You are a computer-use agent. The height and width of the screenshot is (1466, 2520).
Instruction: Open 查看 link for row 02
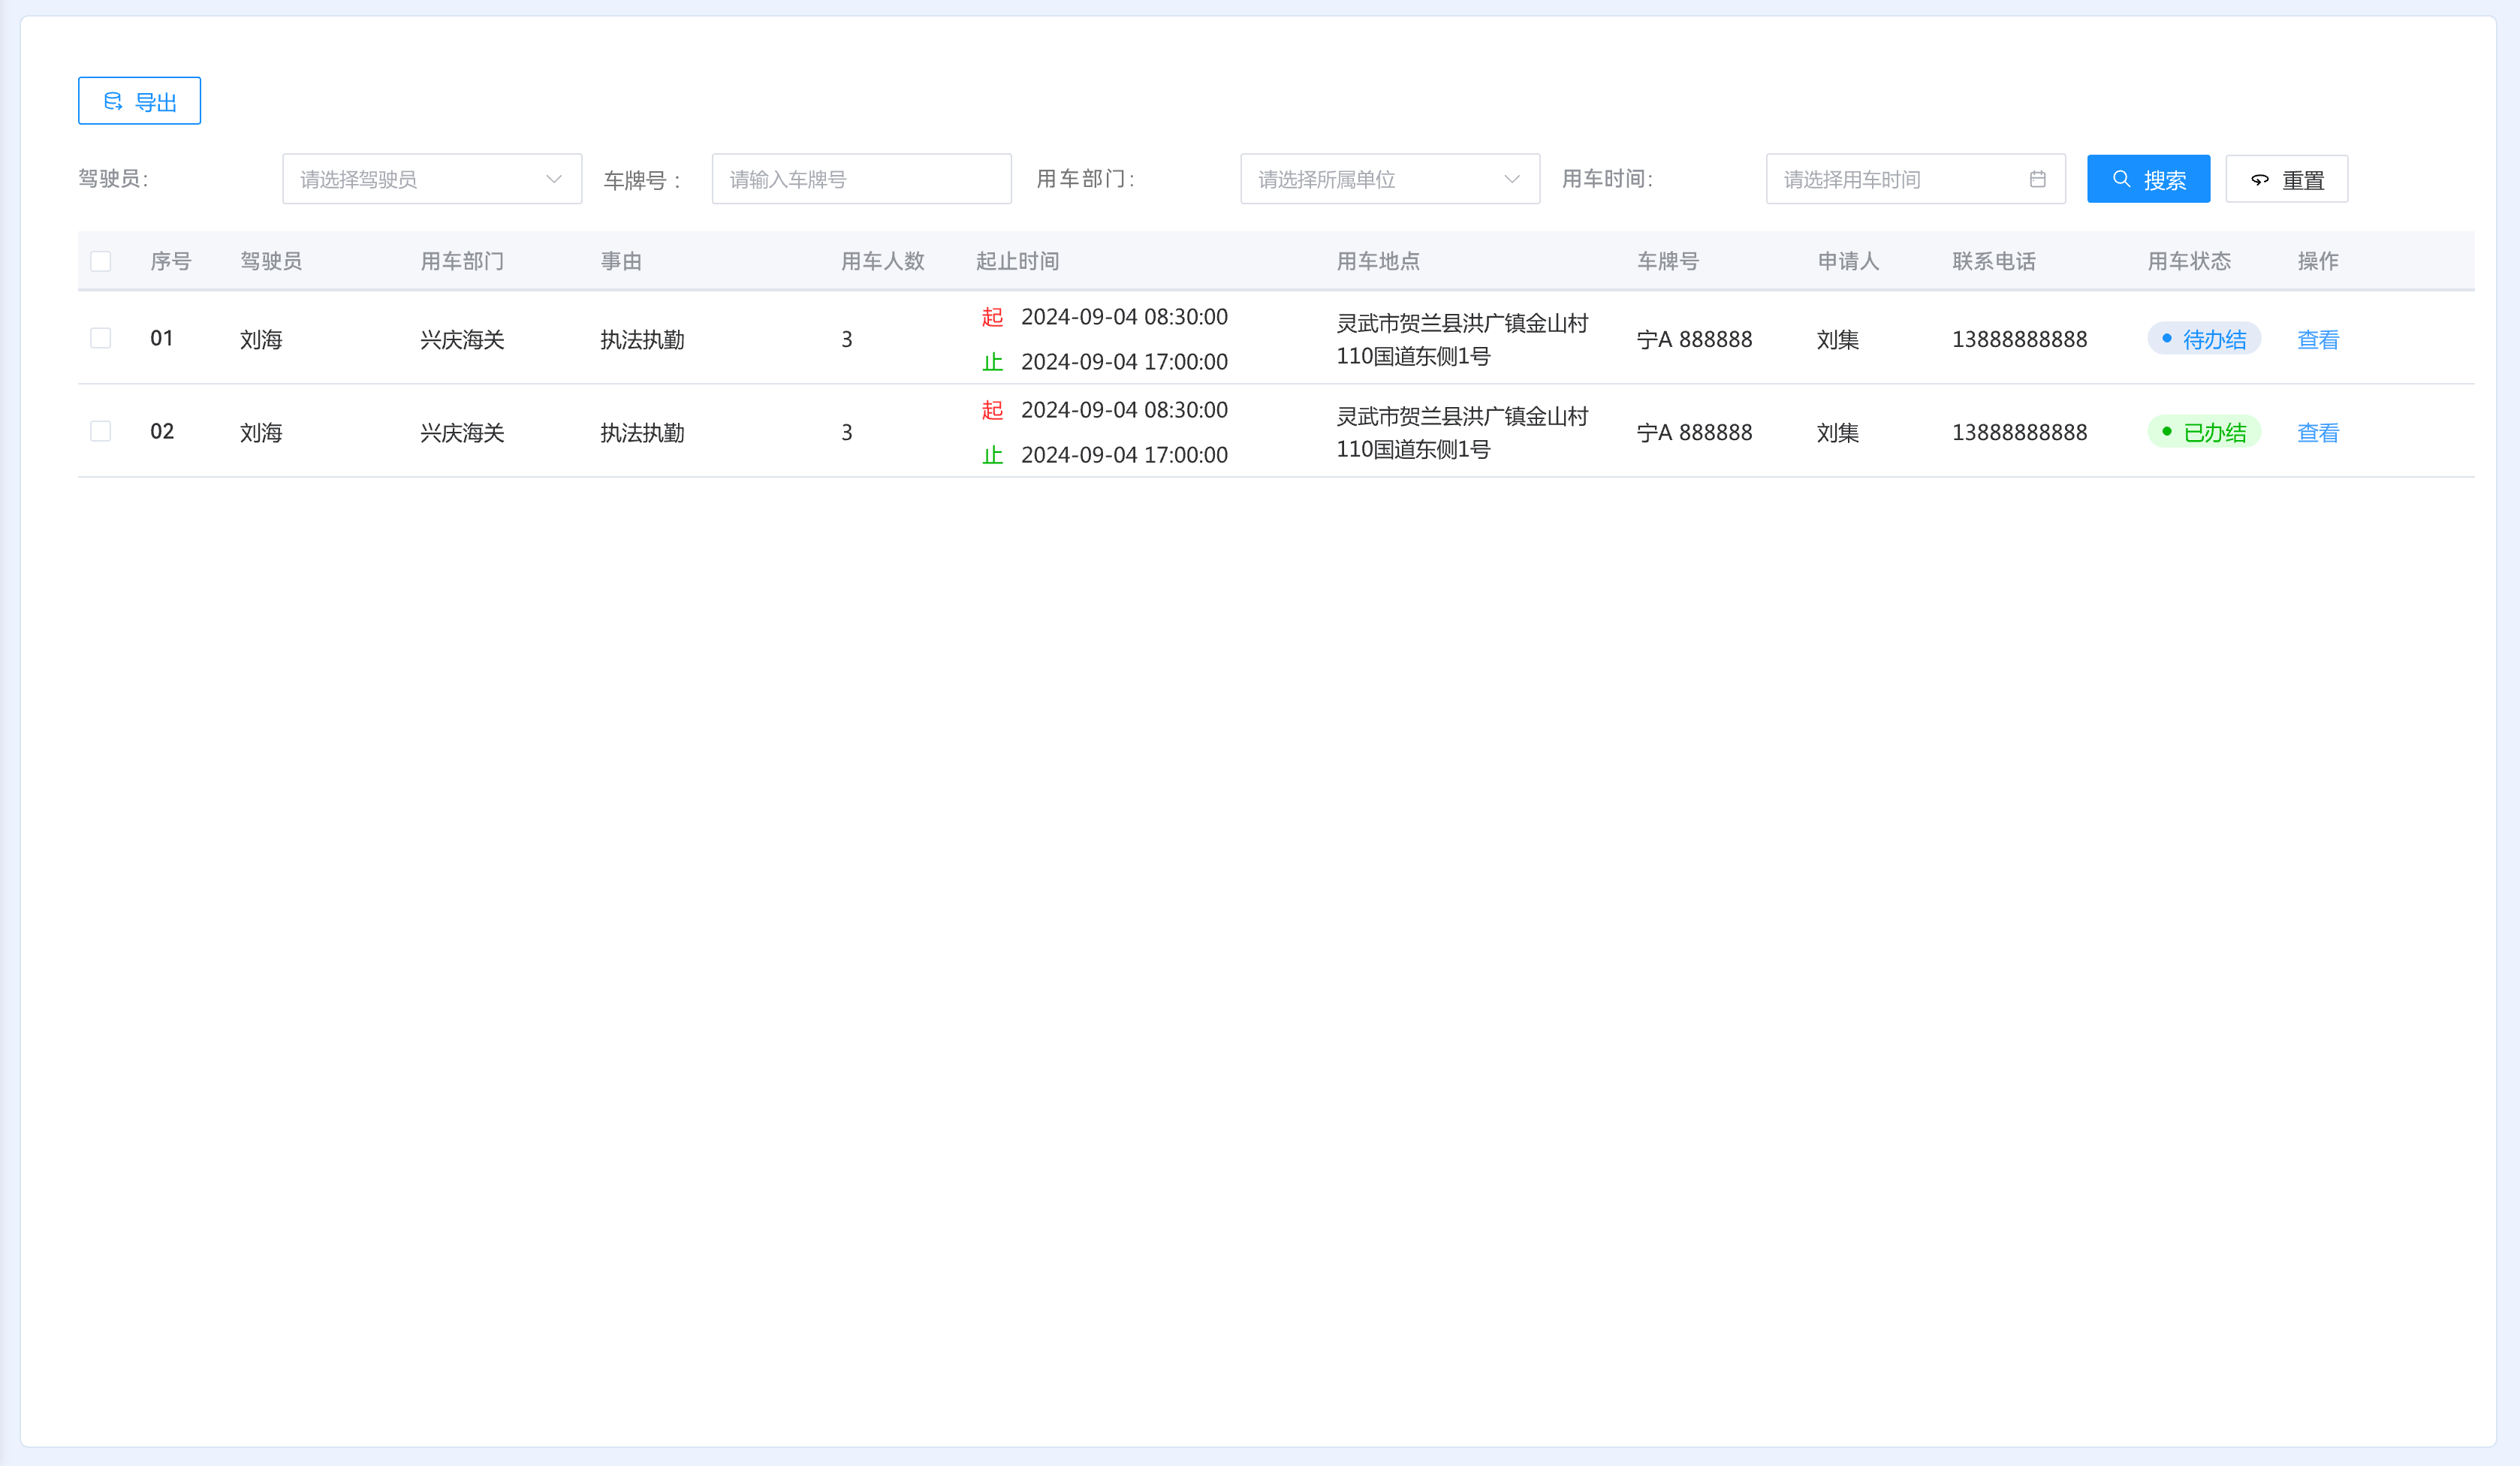coord(2317,432)
